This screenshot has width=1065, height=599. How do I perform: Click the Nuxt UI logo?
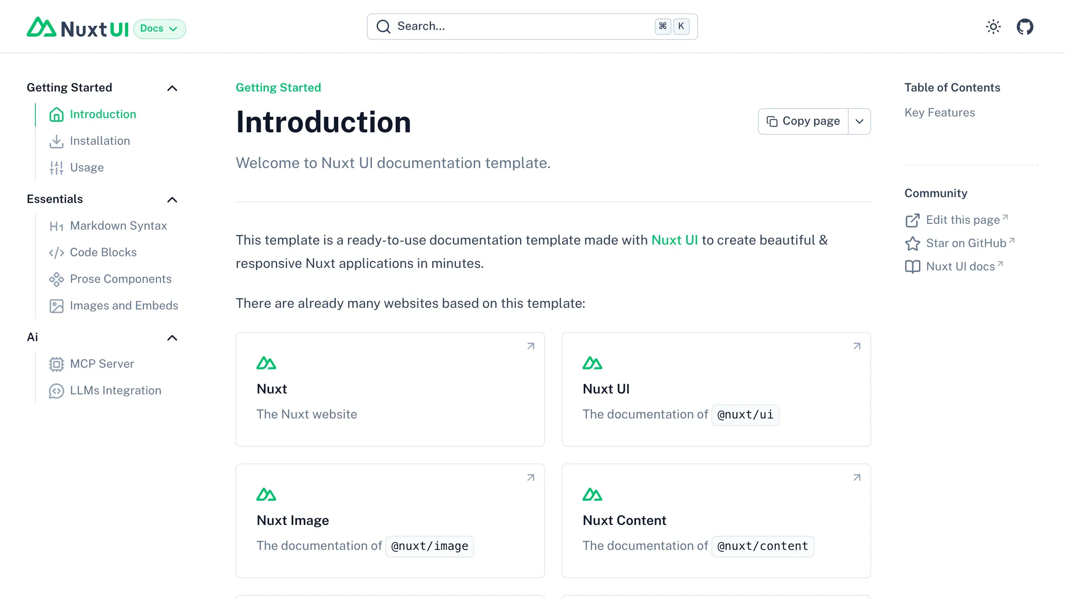pos(78,28)
